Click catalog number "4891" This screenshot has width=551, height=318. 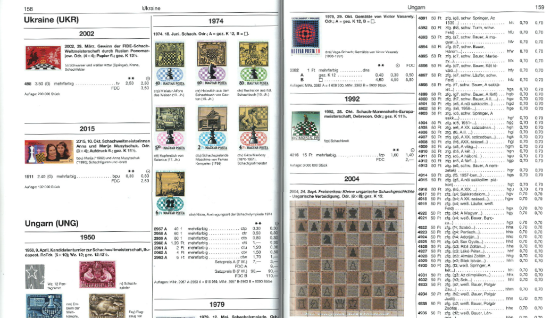422,18
